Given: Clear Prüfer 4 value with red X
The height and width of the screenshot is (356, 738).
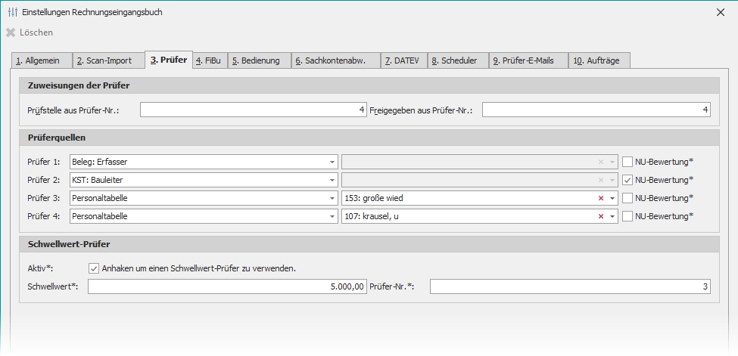Looking at the screenshot, I should (x=601, y=216).
